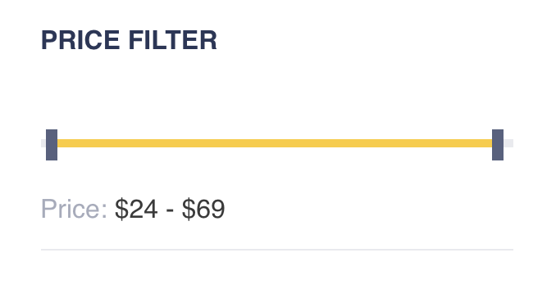The image size is (556, 298).
Task: Click the yellow range bar's right quarter
Action: coord(383,143)
